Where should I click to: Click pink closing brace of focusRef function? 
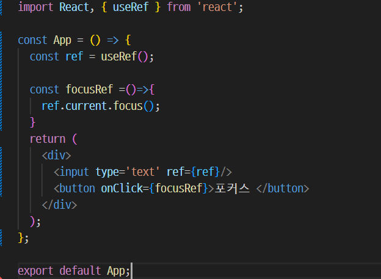32,123
